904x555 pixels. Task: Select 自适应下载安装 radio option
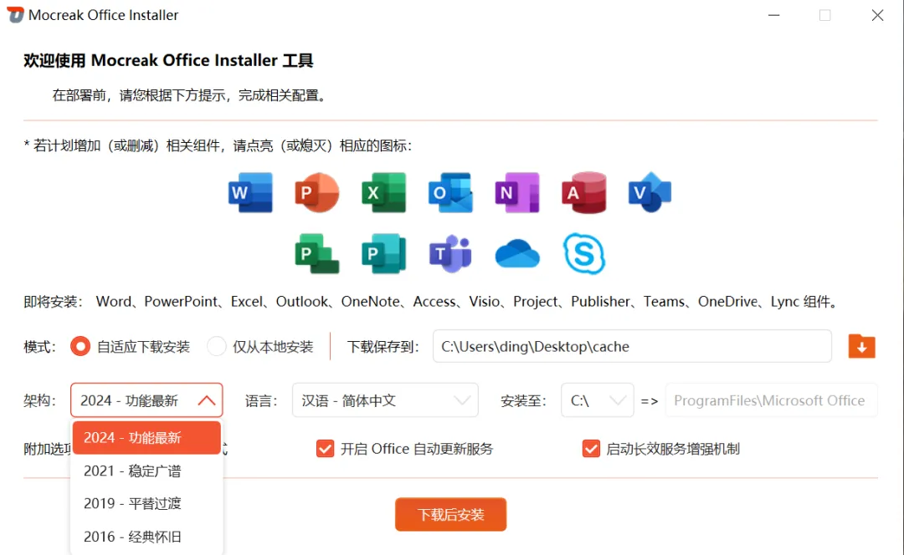[80, 347]
